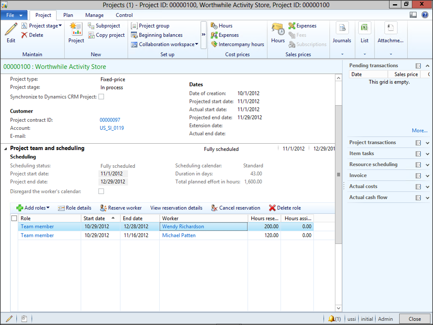Screen dimensions: 433x325
Task: Open Beginning balances in Set up group
Action: 160,35
